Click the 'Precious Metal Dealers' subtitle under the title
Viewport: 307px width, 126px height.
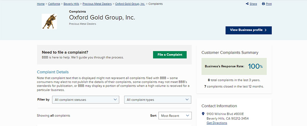point(83,24)
